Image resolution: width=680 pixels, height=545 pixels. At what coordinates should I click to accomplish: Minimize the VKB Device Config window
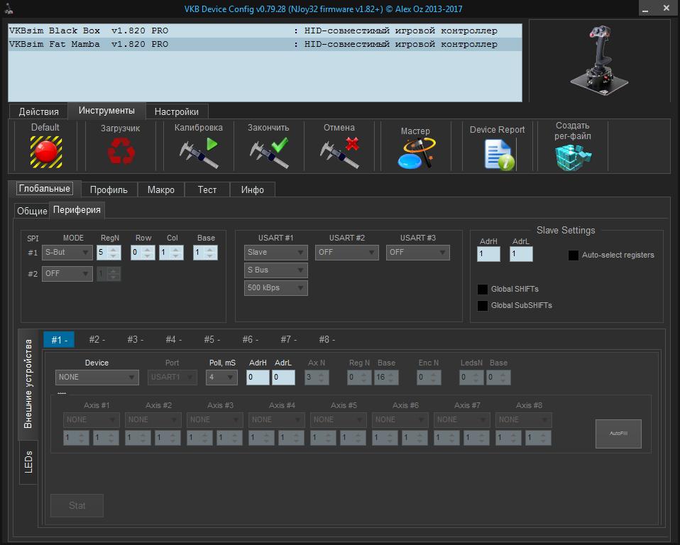coord(645,9)
